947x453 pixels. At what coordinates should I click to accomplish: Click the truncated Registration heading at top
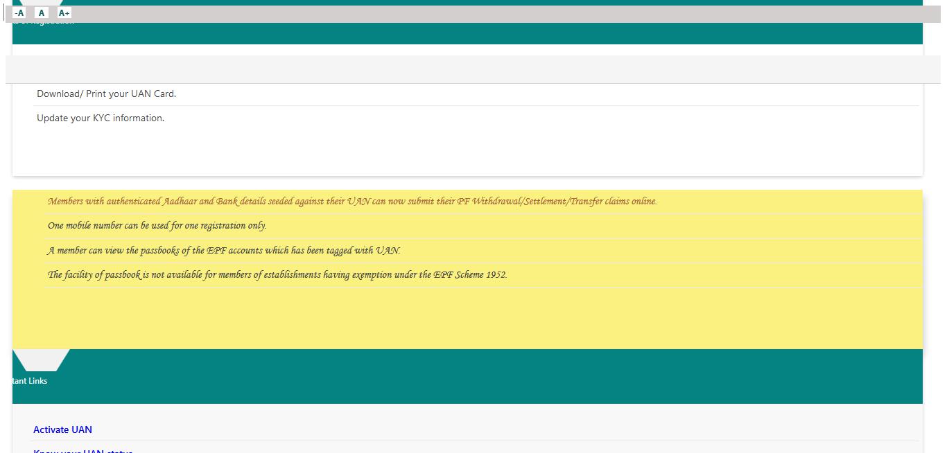coord(45,20)
